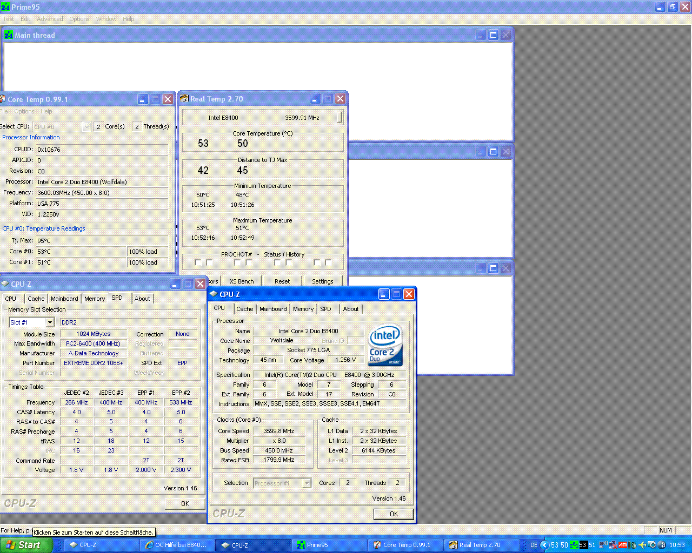Click the Intel Core 2 Duo logo
This screenshot has height=553, width=692.
point(385,345)
